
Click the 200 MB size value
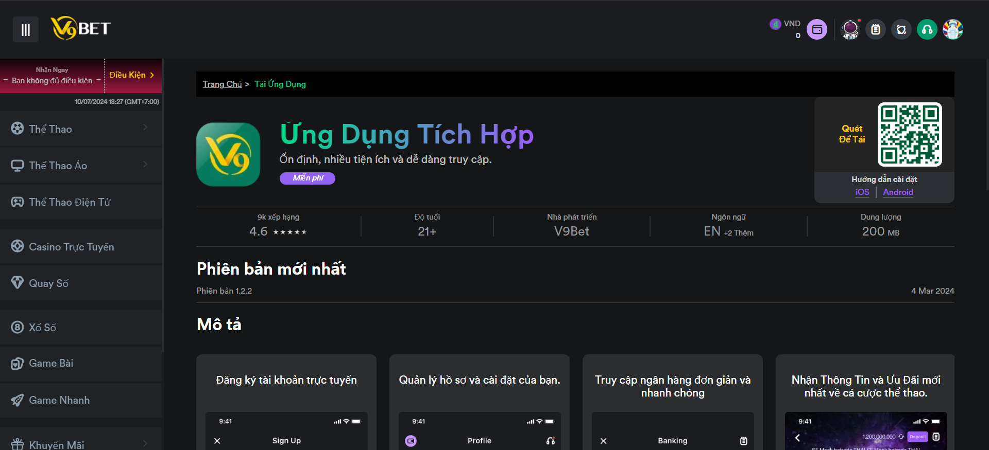881,231
